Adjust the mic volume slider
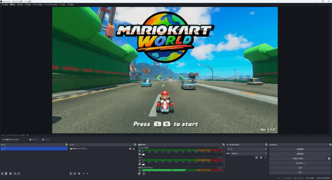 [143, 164]
